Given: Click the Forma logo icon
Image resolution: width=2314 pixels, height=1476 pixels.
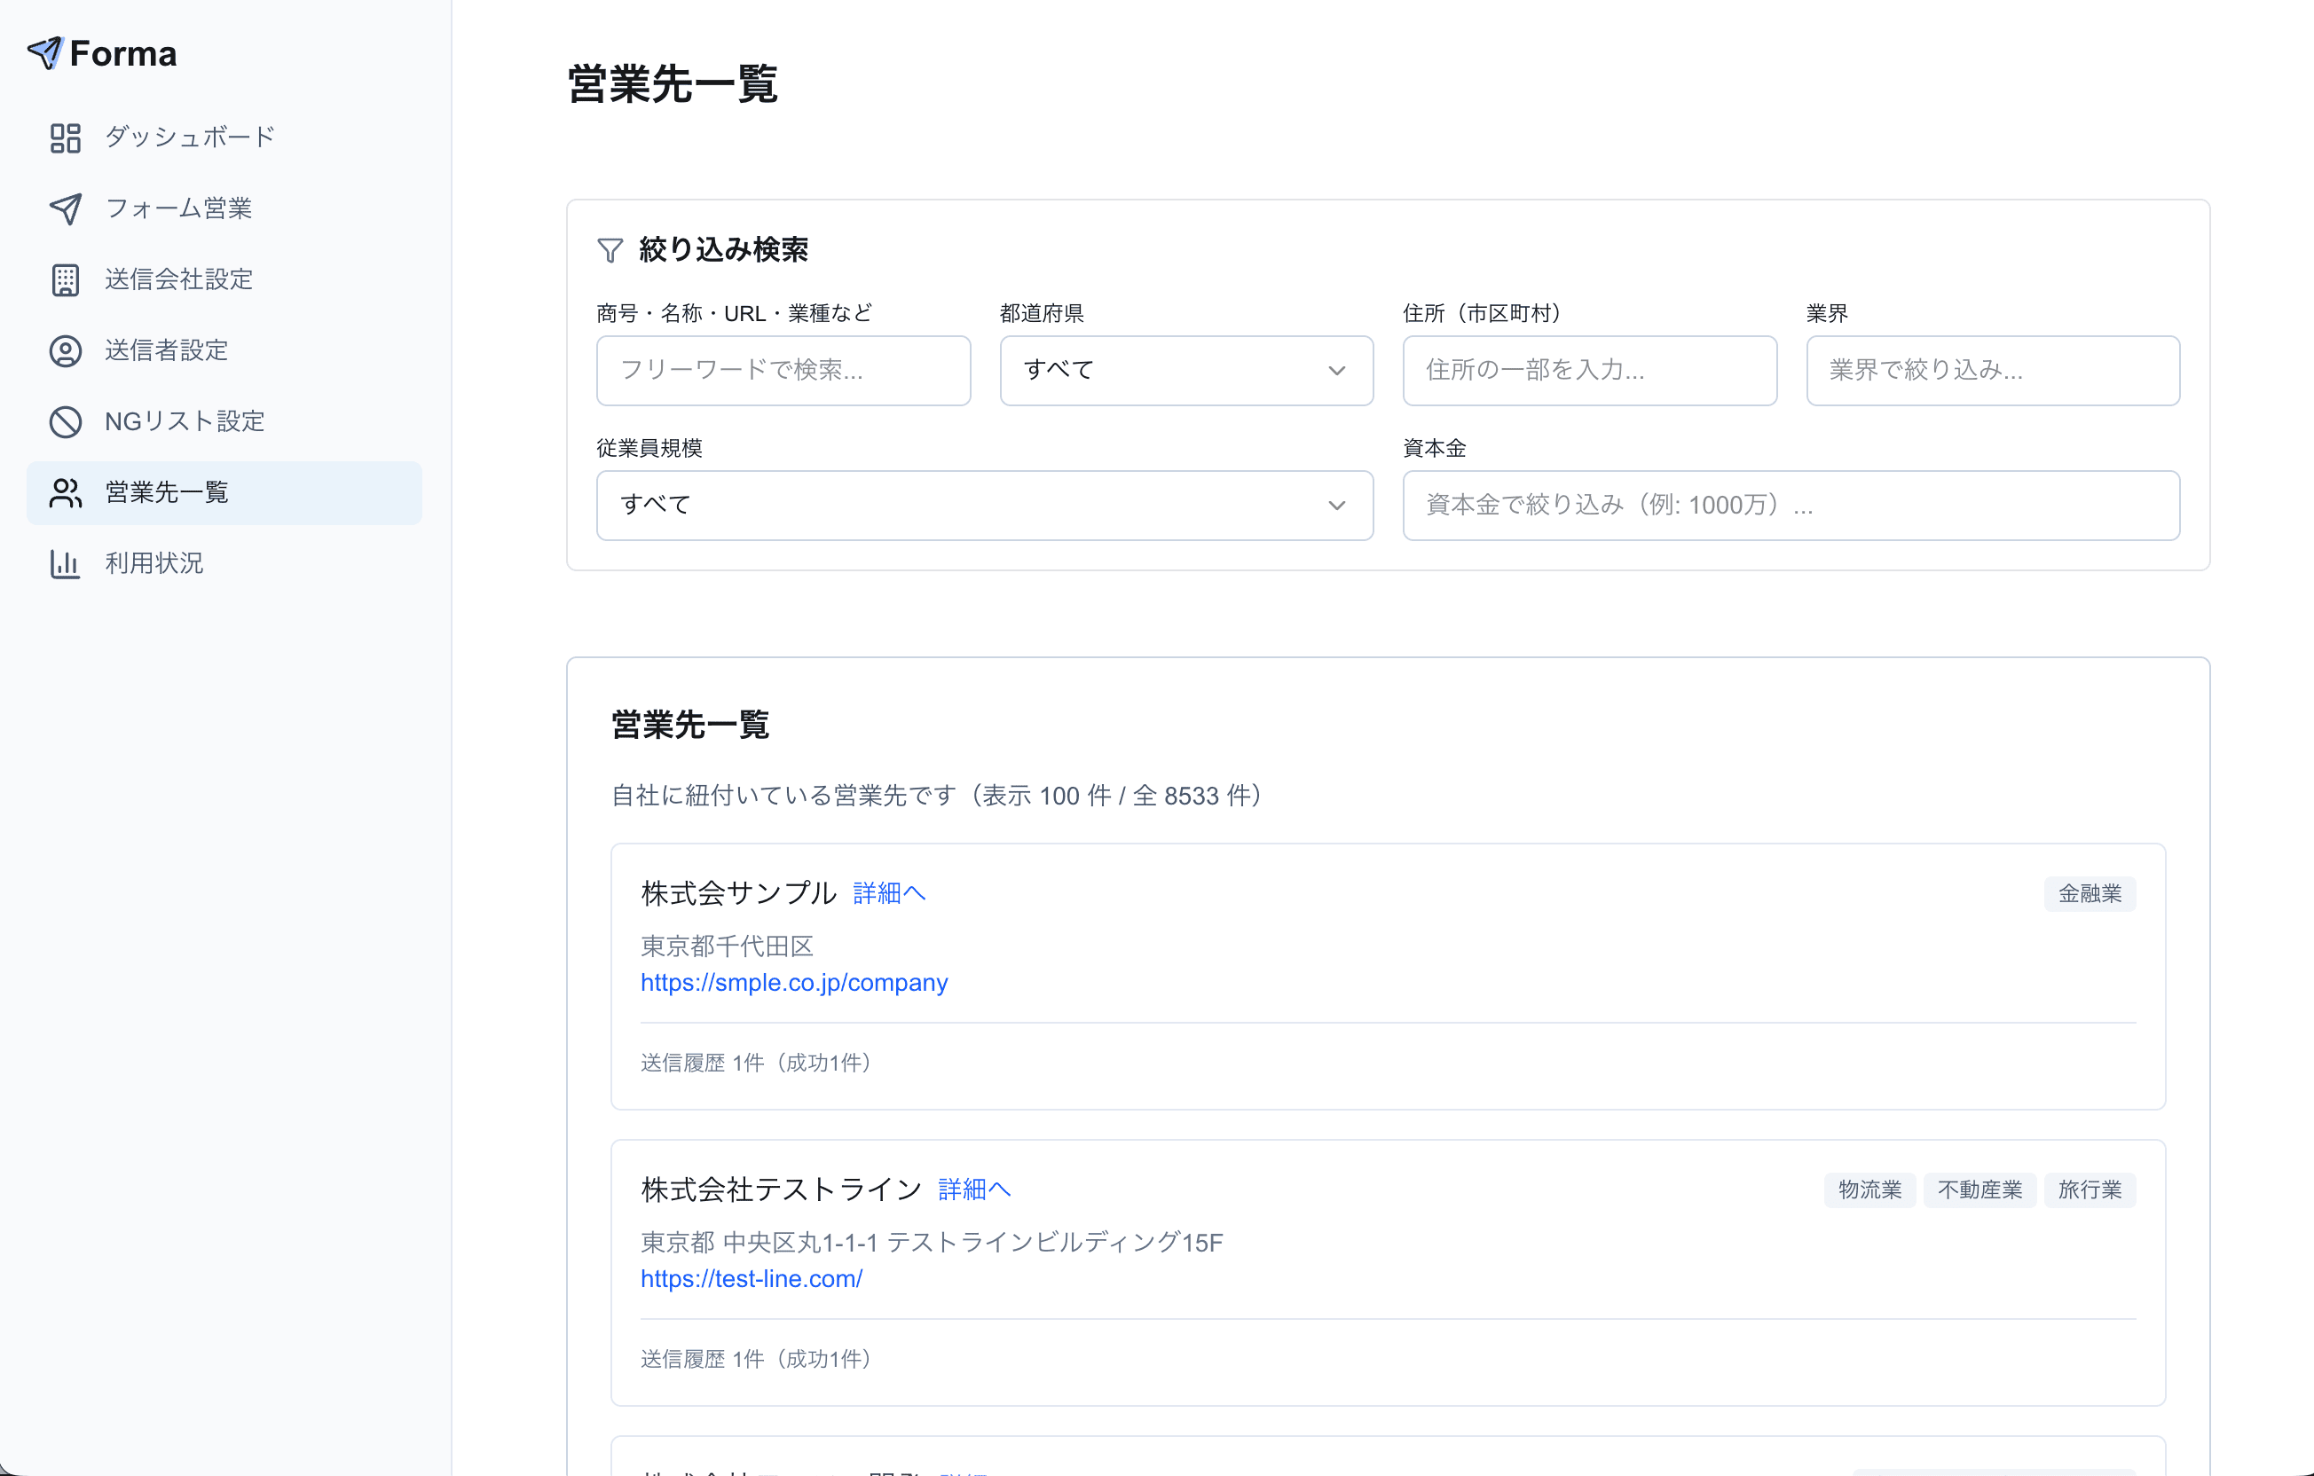Looking at the screenshot, I should point(46,53).
